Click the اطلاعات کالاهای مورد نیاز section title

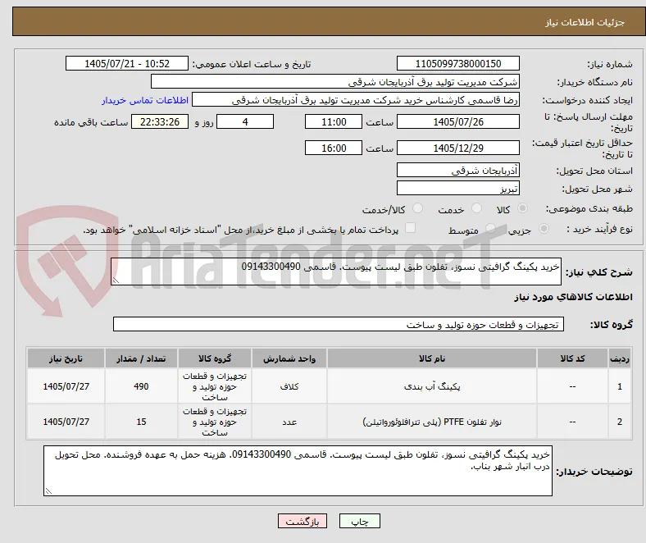click(573, 297)
